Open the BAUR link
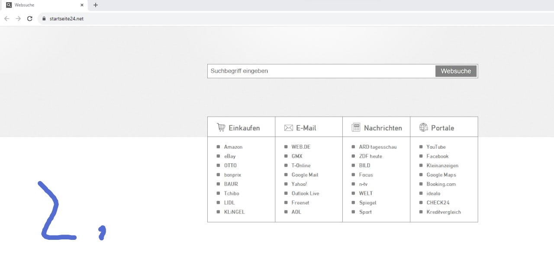 pos(231,184)
